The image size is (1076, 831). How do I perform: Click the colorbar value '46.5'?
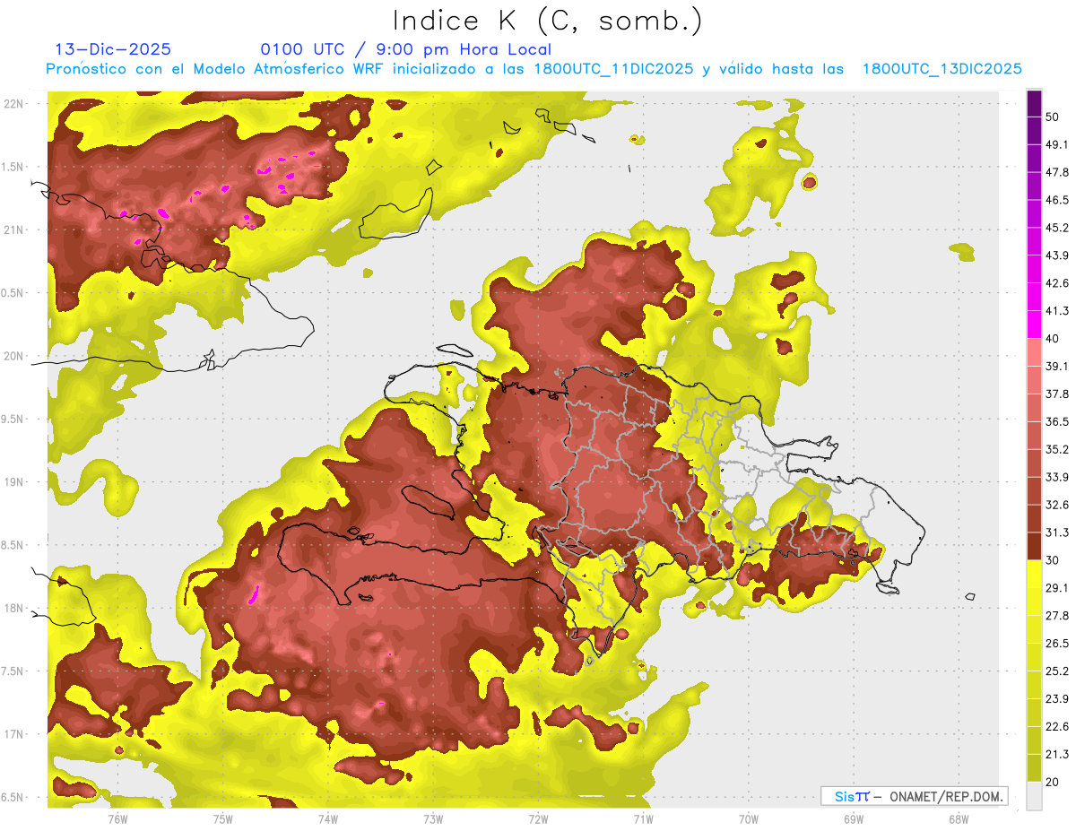point(1056,201)
